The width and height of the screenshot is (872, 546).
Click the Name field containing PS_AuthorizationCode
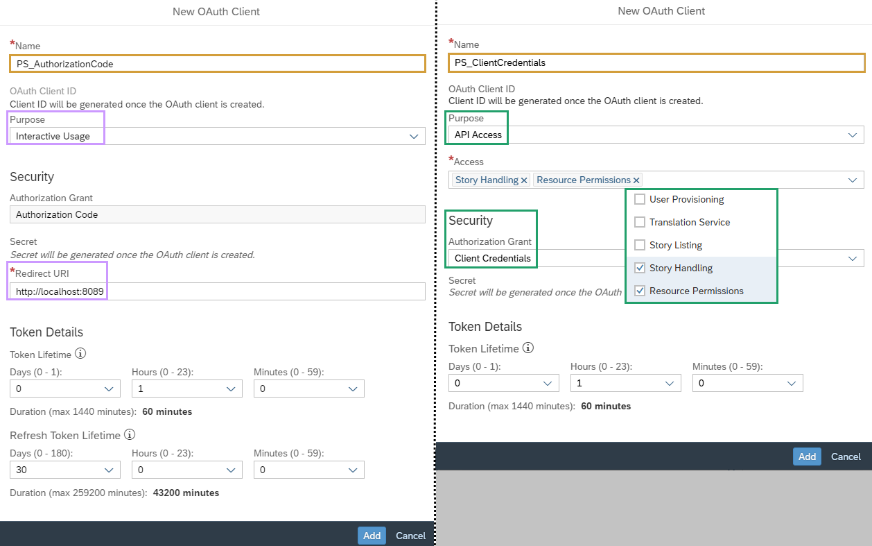coord(217,64)
